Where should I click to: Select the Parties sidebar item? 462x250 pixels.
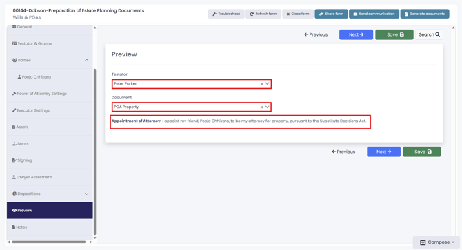coord(50,61)
